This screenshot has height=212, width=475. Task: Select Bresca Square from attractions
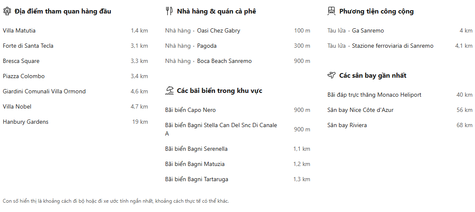pyautogui.click(x=21, y=61)
